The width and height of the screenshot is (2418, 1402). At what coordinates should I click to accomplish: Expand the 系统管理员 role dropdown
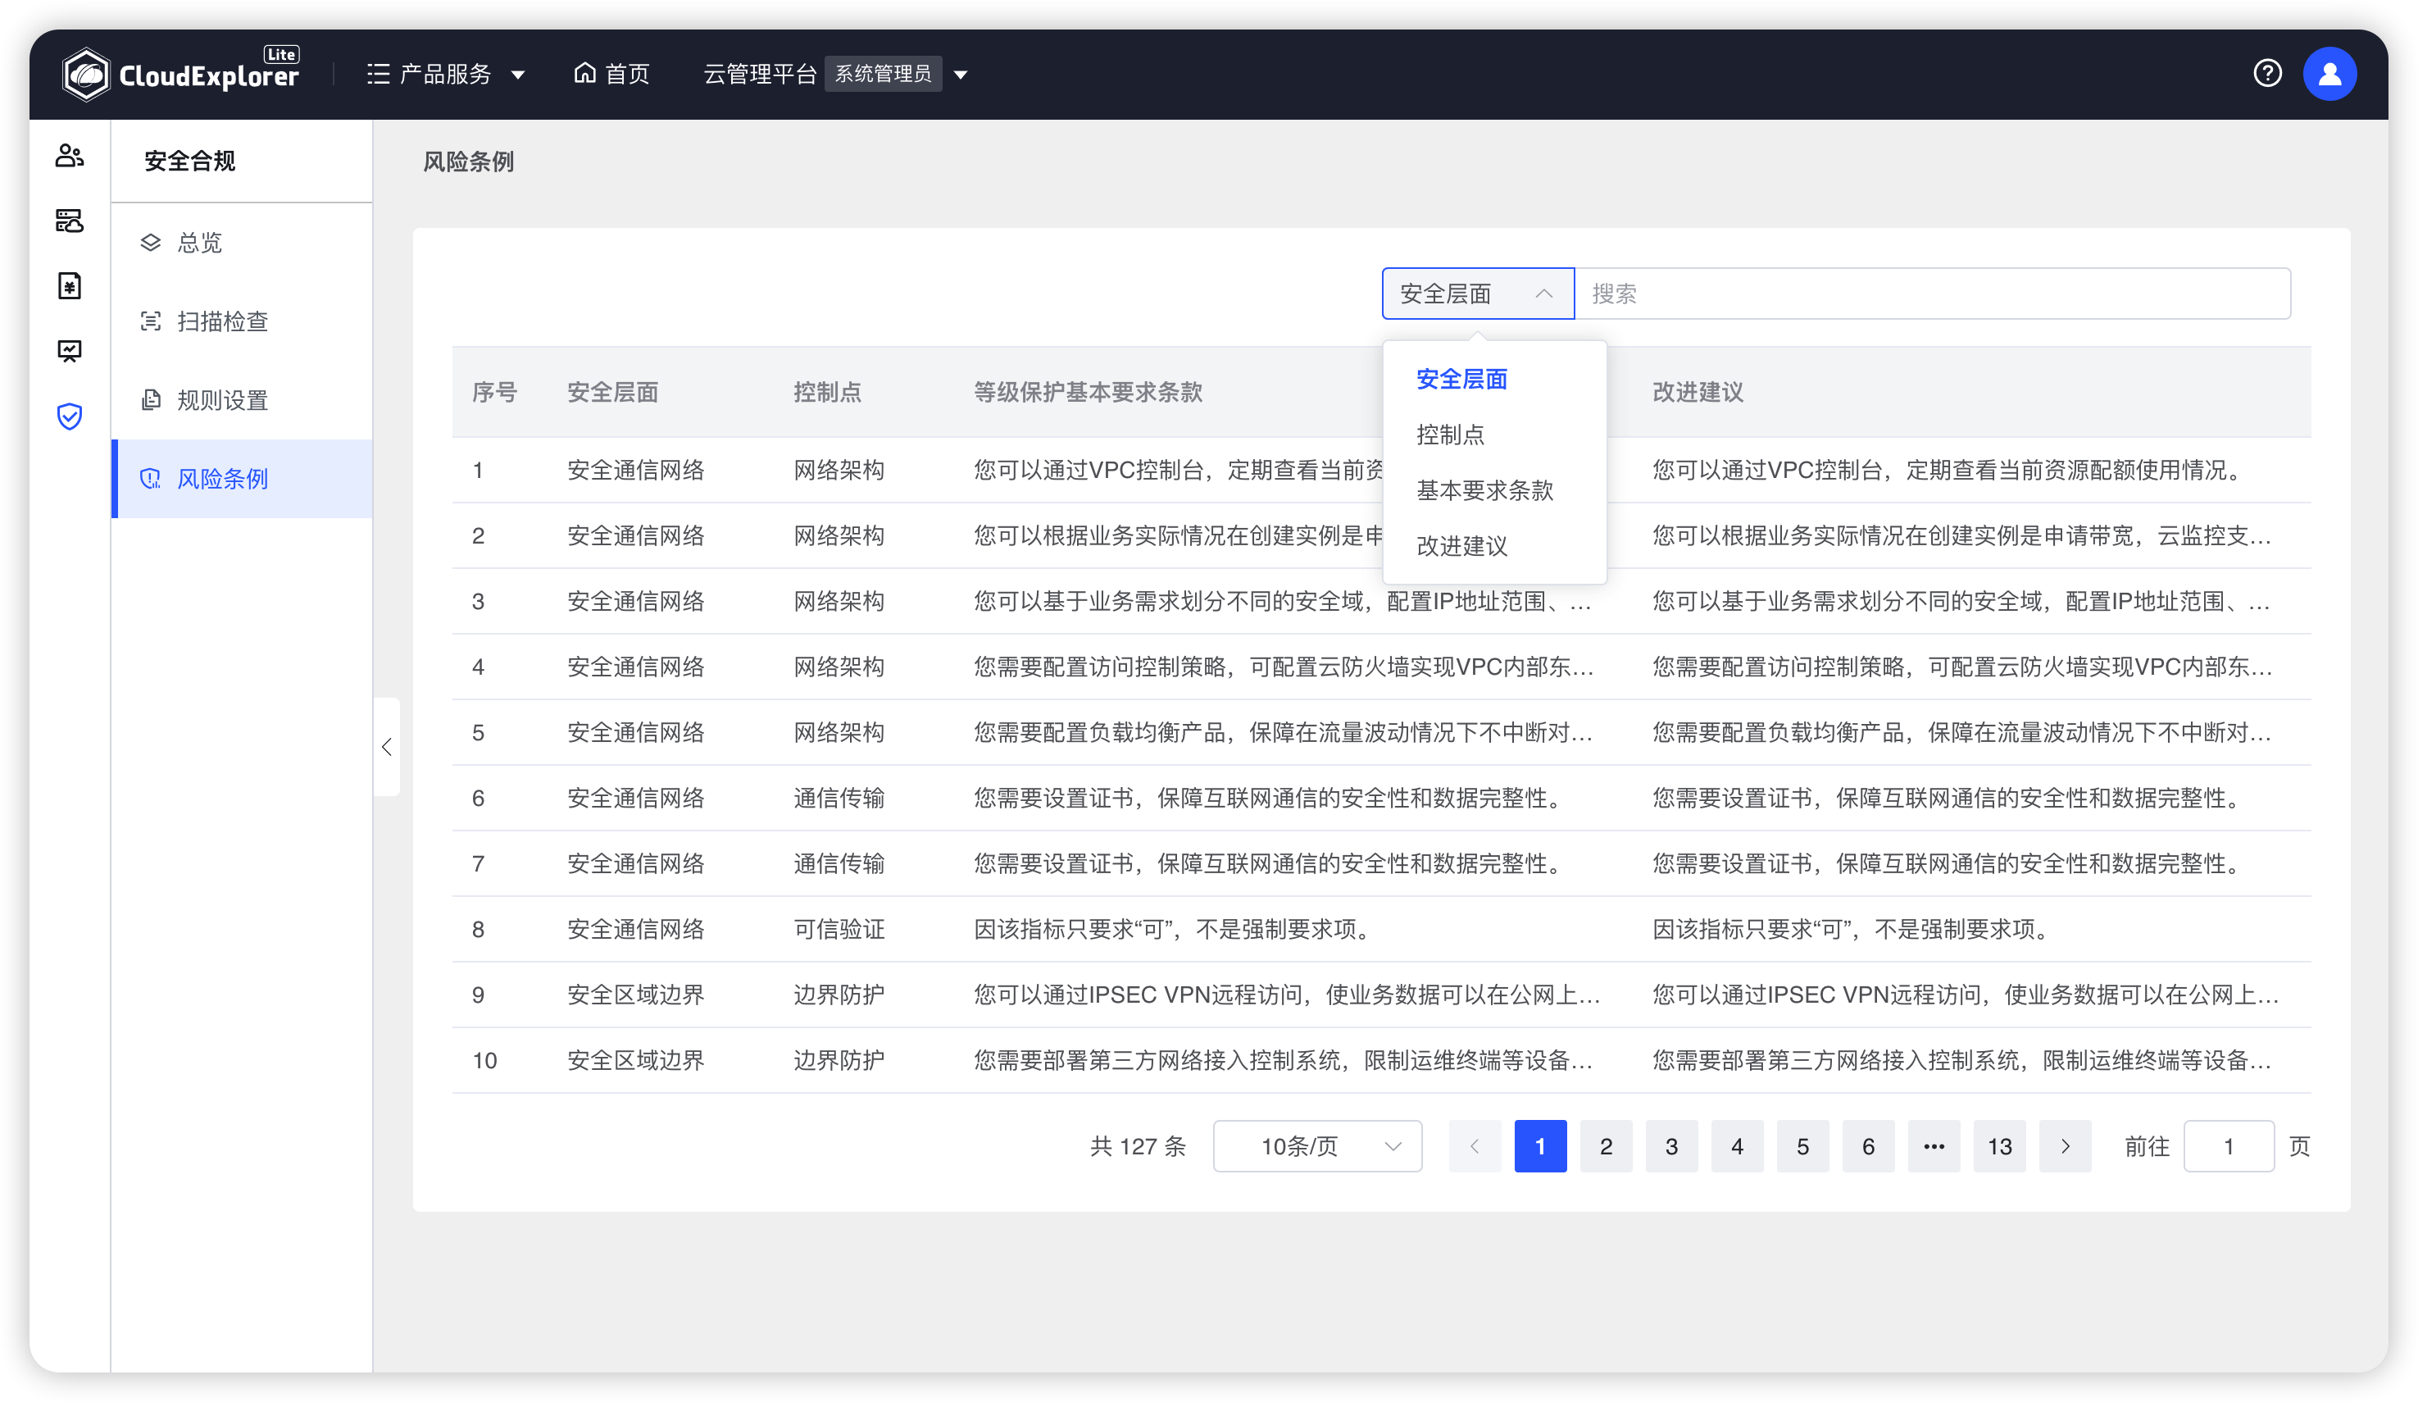pyautogui.click(x=961, y=75)
